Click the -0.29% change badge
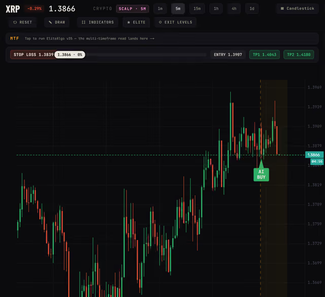The image size is (325, 297). 35,9
